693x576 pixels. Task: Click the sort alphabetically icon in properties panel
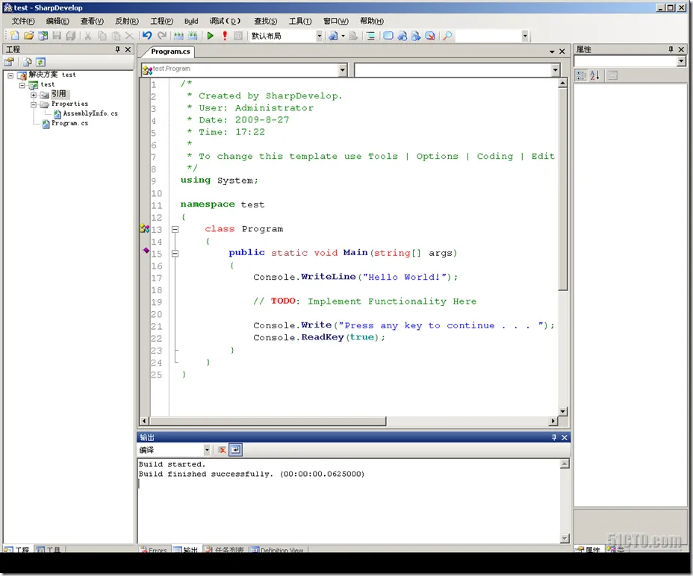[x=595, y=75]
